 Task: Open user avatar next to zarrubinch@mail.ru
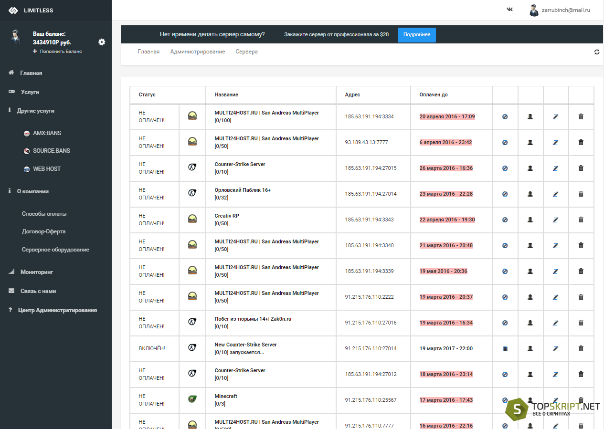pos(534,10)
